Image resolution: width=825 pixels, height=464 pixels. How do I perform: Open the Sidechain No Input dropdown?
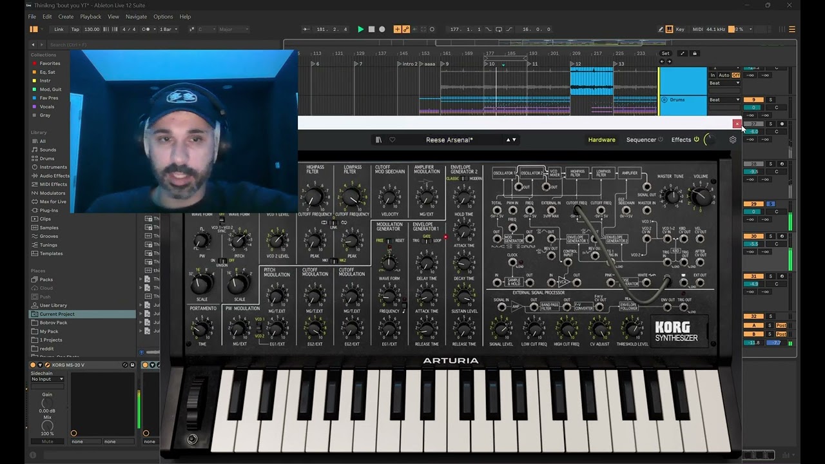(x=48, y=379)
